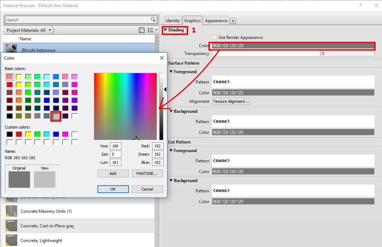The image size is (382, 247).
Task: Collapse Cut Pattern Background section
Action: tap(171, 181)
